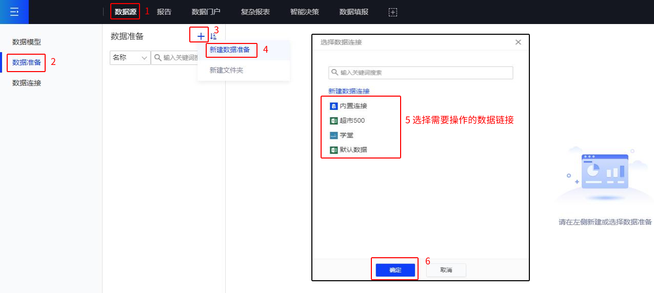This screenshot has width=654, height=293.
Task: Click the 确定 button
Action: 395,270
